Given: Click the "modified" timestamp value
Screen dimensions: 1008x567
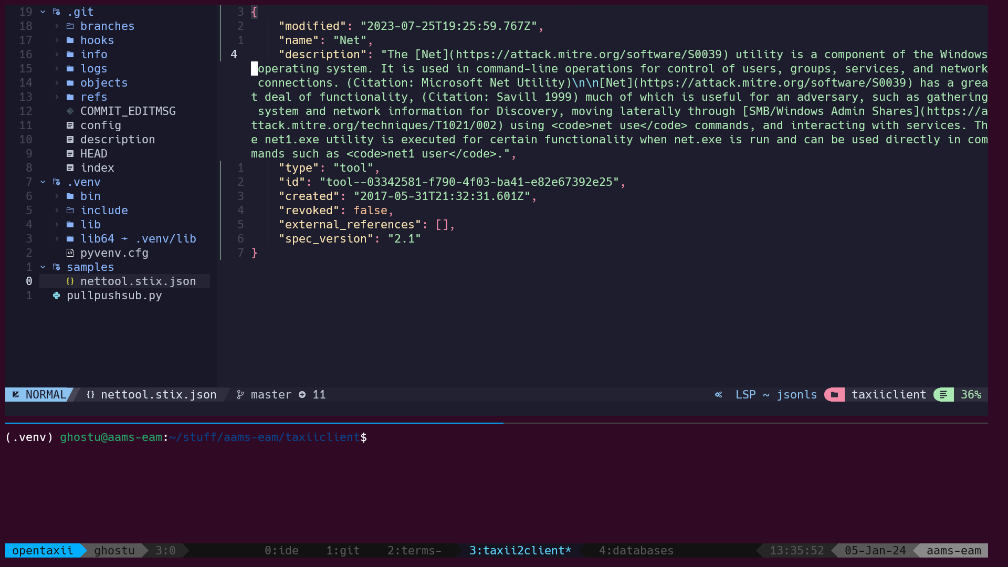Looking at the screenshot, I should tap(449, 26).
